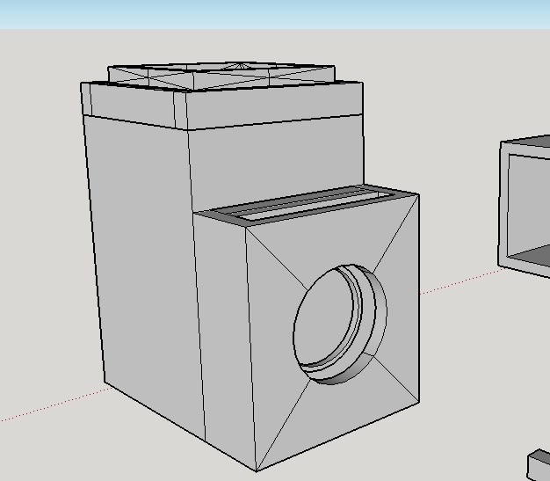Click the small block in the bottom-right corner
The image size is (550, 481).
pyautogui.click(x=539, y=464)
